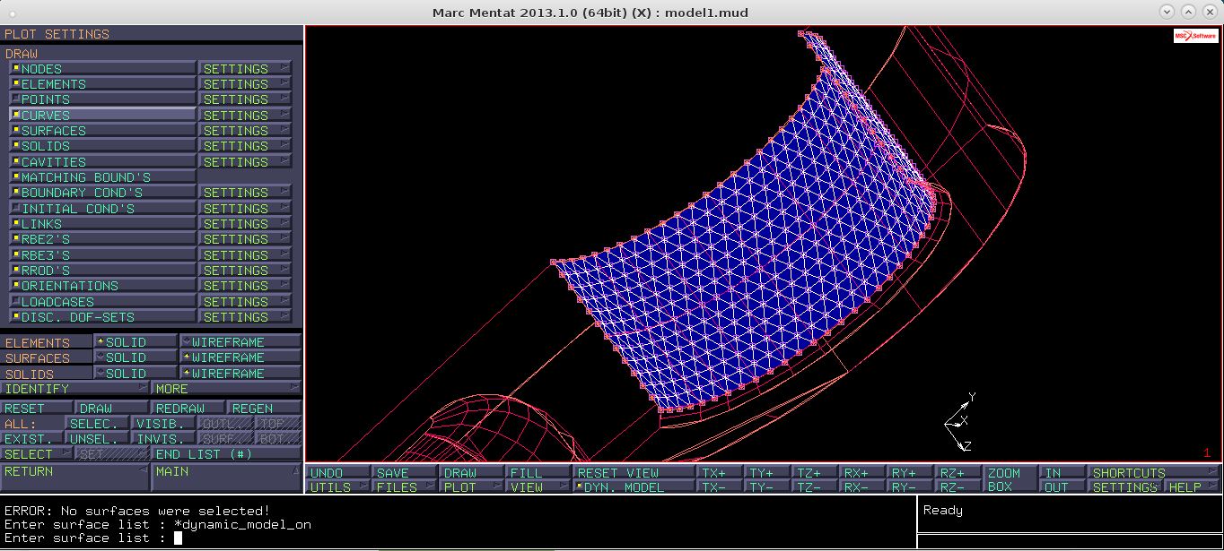This screenshot has width=1224, height=551.
Task: Open SETTINGS for BOUNDARY COND'S
Action: 245,193
